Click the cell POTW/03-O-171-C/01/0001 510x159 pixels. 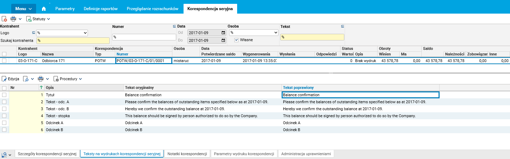pyautogui.click(x=144, y=61)
